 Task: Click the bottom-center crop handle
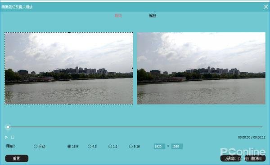tap(69, 104)
